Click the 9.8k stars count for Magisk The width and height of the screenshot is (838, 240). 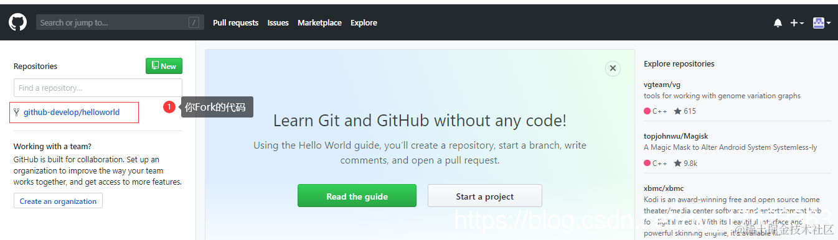(x=685, y=164)
